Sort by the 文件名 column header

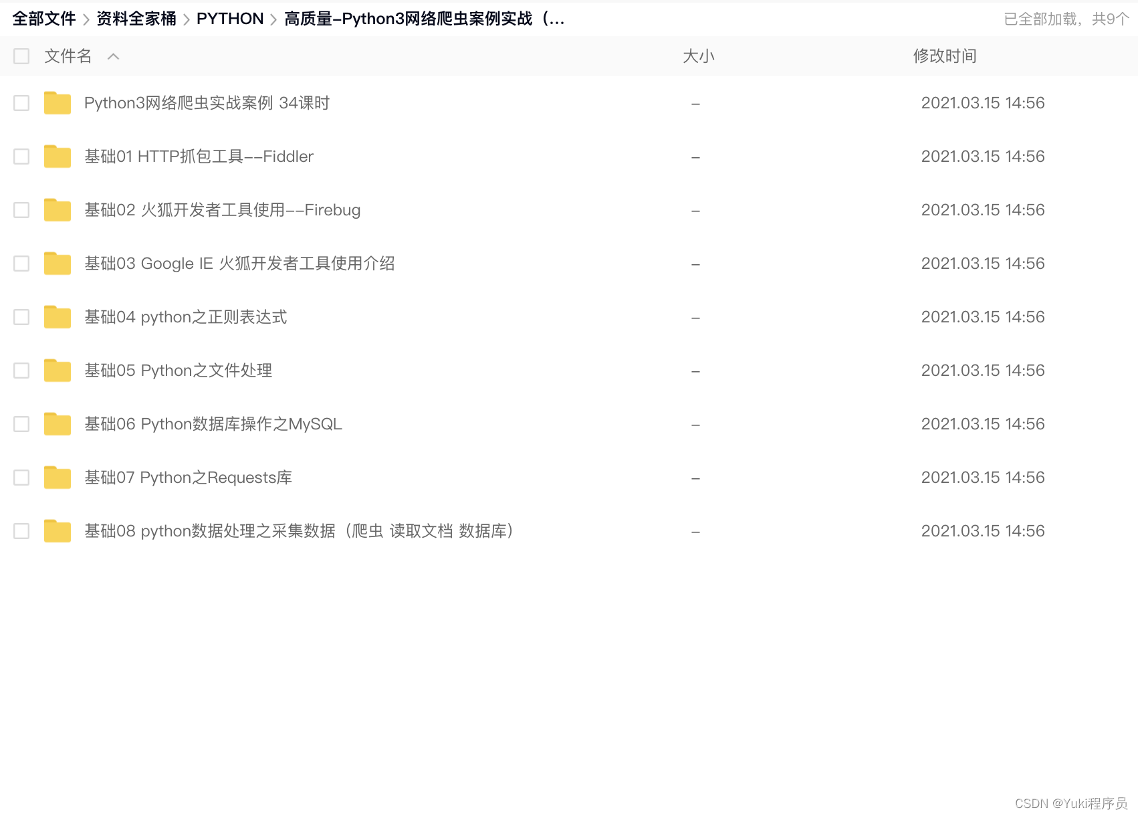(x=68, y=56)
